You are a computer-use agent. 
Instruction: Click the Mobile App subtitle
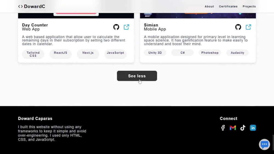click(155, 29)
